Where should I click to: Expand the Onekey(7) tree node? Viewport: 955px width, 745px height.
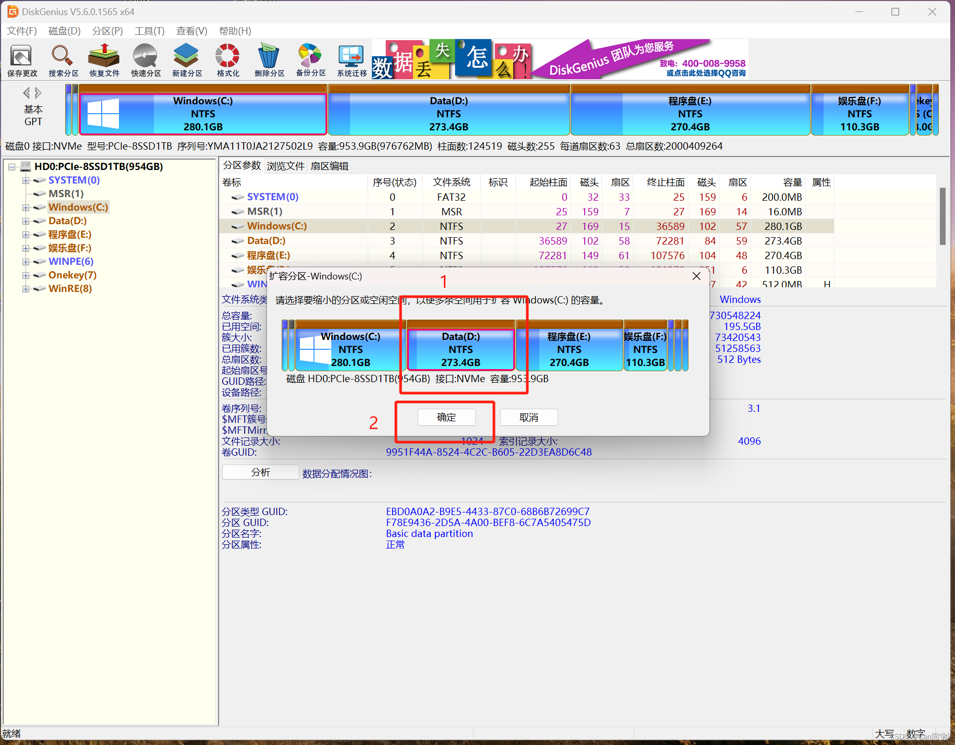[x=26, y=275]
